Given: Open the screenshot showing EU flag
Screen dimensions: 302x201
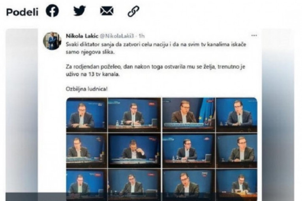Looking at the screenshot, I should pos(189,115).
